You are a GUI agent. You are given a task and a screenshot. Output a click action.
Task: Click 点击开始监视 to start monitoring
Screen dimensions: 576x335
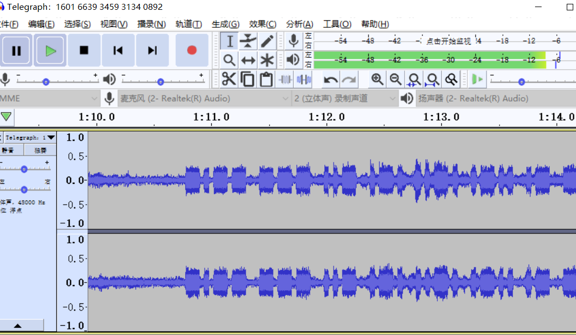click(x=449, y=41)
